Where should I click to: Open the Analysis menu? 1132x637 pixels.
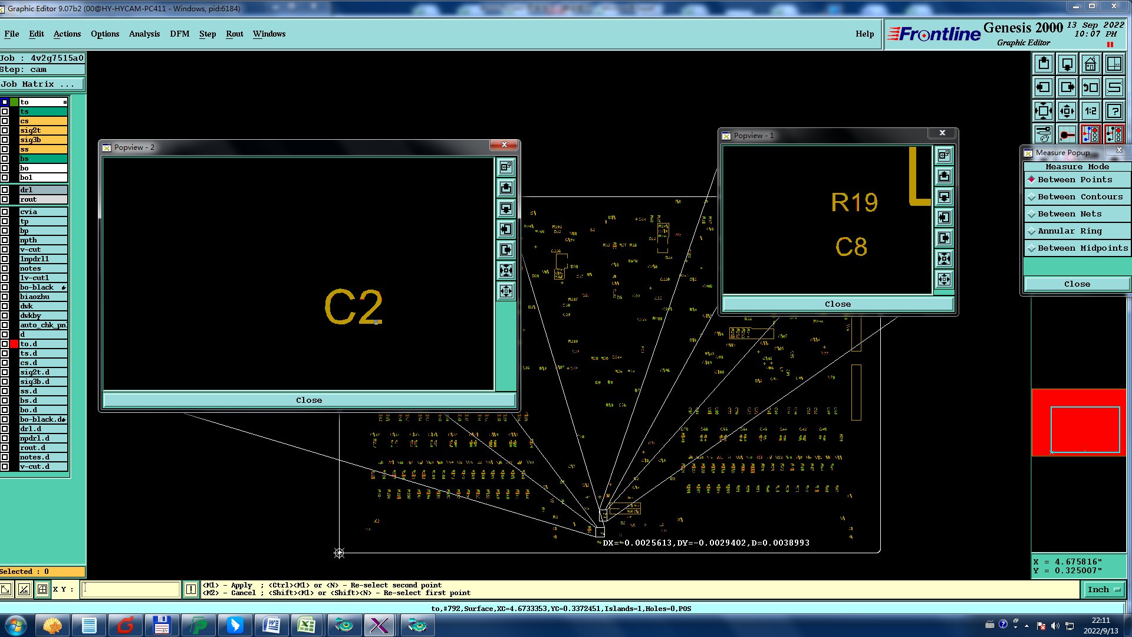tap(144, 34)
